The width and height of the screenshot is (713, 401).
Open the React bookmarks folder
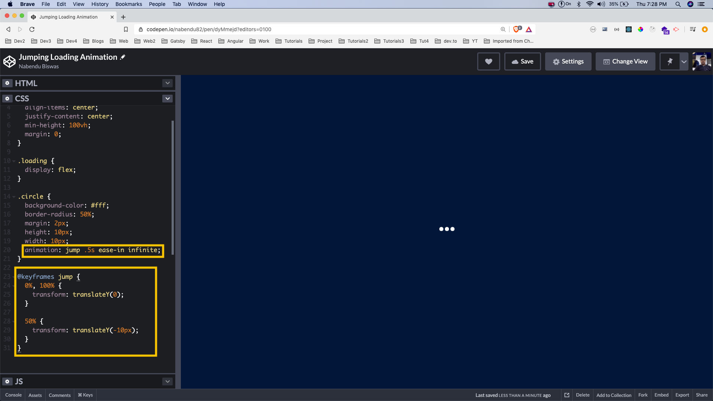coord(202,41)
